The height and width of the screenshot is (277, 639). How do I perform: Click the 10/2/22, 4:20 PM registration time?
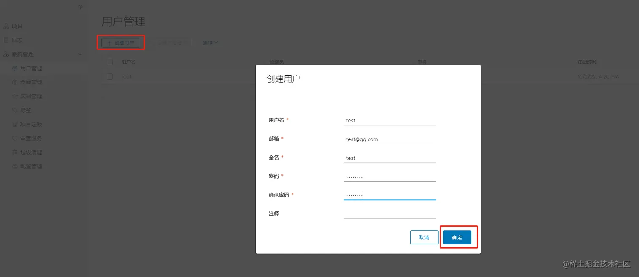point(598,77)
